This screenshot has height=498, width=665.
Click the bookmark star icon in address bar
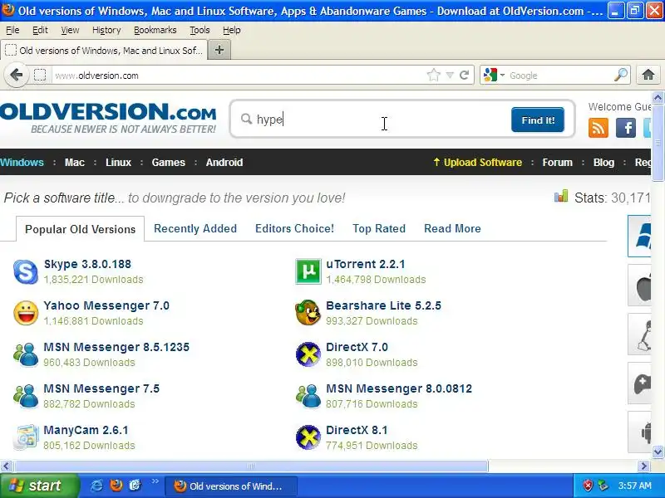click(x=433, y=76)
